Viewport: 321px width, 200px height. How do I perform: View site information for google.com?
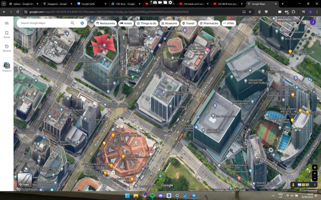25,12
